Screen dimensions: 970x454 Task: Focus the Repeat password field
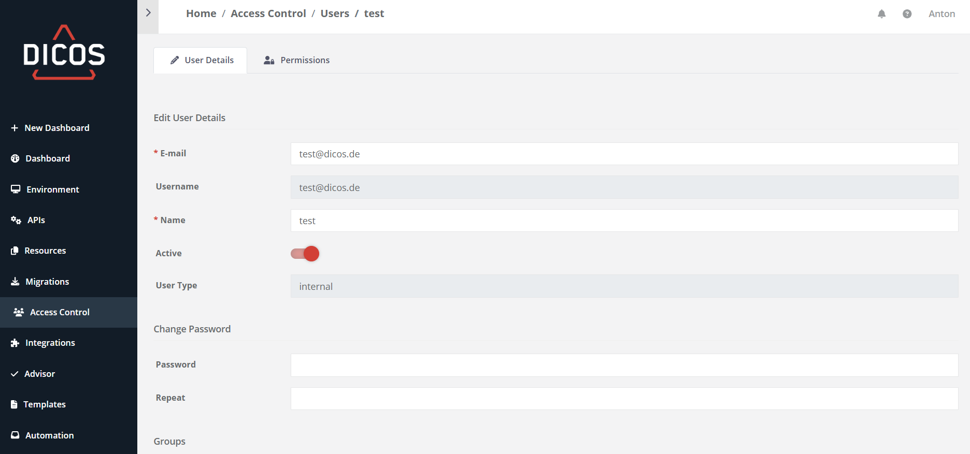tap(624, 399)
